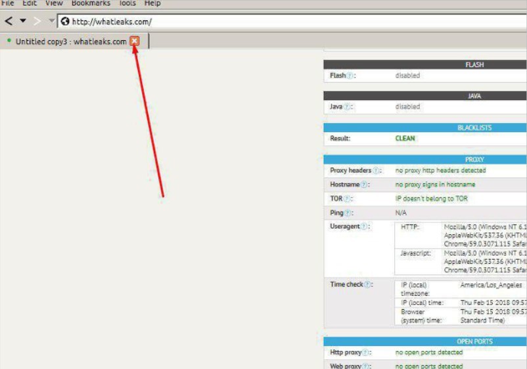The width and height of the screenshot is (527, 369).
Task: Click the help icon next to Hostname
Action: click(x=365, y=185)
